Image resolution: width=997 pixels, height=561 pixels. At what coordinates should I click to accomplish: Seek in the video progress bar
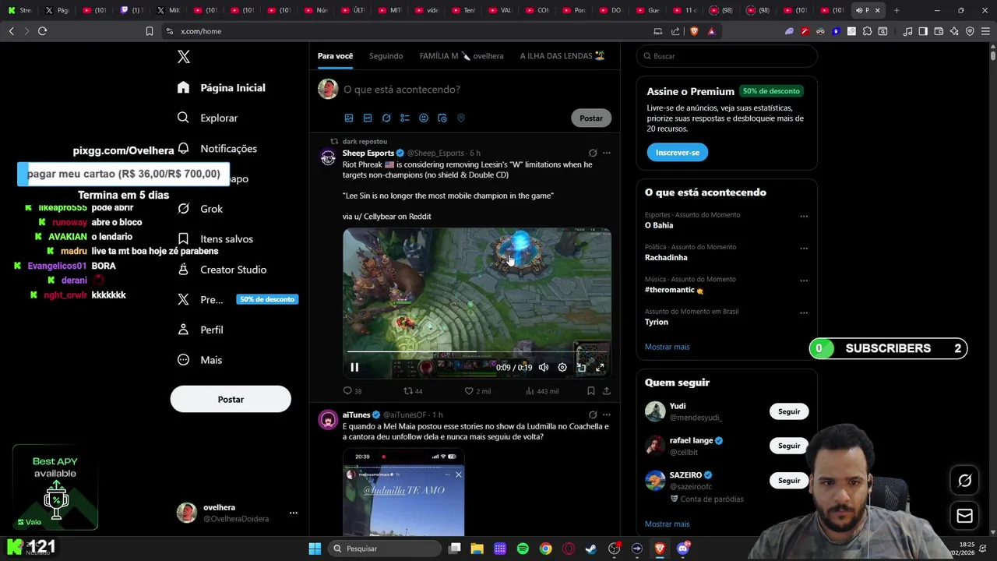pyautogui.click(x=477, y=352)
